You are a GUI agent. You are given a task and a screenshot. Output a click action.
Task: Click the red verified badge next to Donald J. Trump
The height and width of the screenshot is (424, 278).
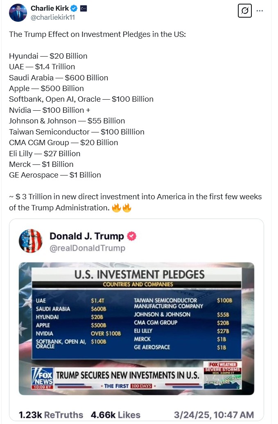[x=131, y=236]
